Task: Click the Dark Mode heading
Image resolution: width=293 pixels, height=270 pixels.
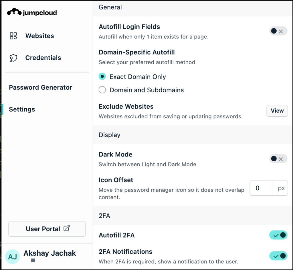Action: click(116, 154)
